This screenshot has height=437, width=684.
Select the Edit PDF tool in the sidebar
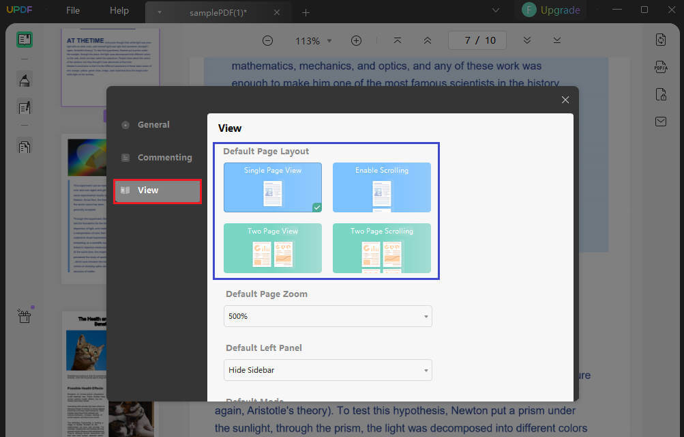tap(25, 107)
